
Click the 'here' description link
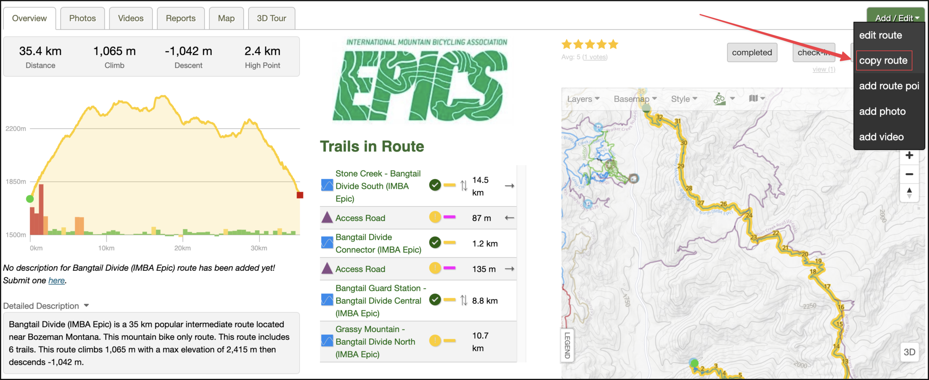(x=56, y=281)
